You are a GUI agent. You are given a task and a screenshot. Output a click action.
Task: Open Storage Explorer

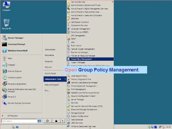[x=90, y=113]
